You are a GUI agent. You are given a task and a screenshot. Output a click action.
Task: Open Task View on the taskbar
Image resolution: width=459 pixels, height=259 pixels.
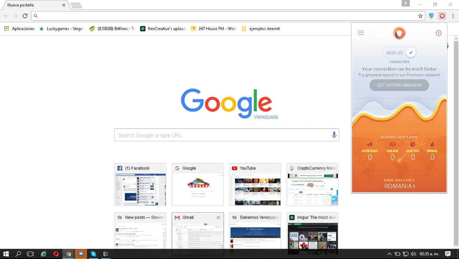point(30,254)
